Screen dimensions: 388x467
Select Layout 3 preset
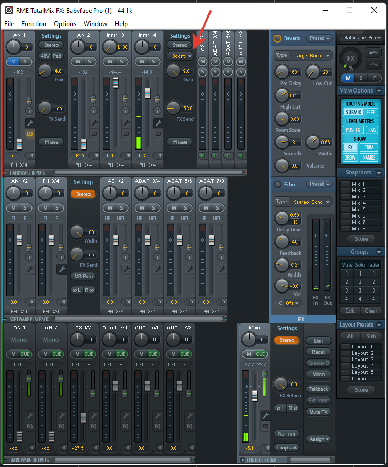point(360,360)
